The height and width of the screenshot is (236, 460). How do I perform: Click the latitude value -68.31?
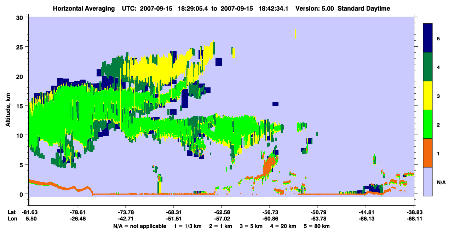tap(173, 212)
